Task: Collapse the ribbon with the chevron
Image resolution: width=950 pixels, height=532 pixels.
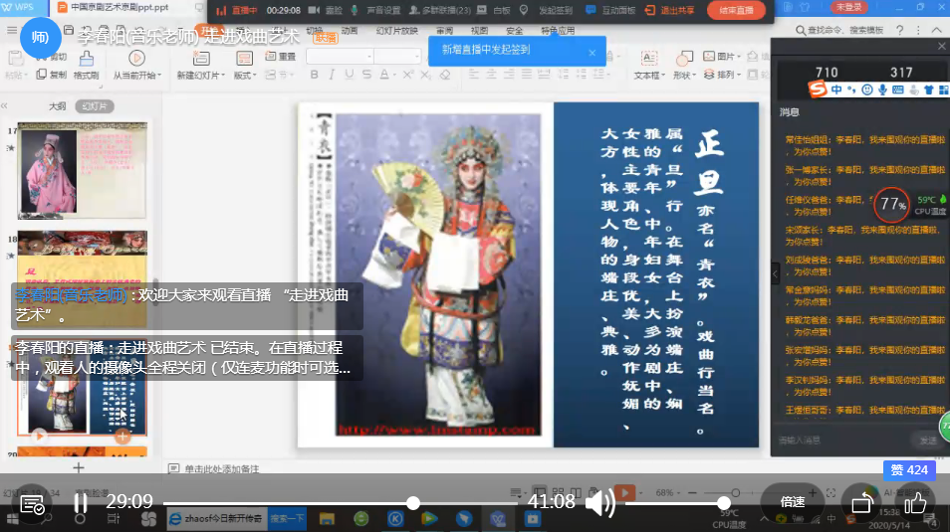Action: [x=937, y=30]
